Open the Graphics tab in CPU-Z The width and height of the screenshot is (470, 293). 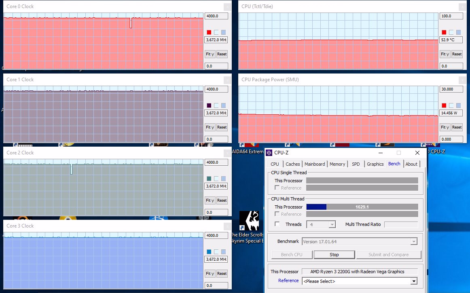375,164
